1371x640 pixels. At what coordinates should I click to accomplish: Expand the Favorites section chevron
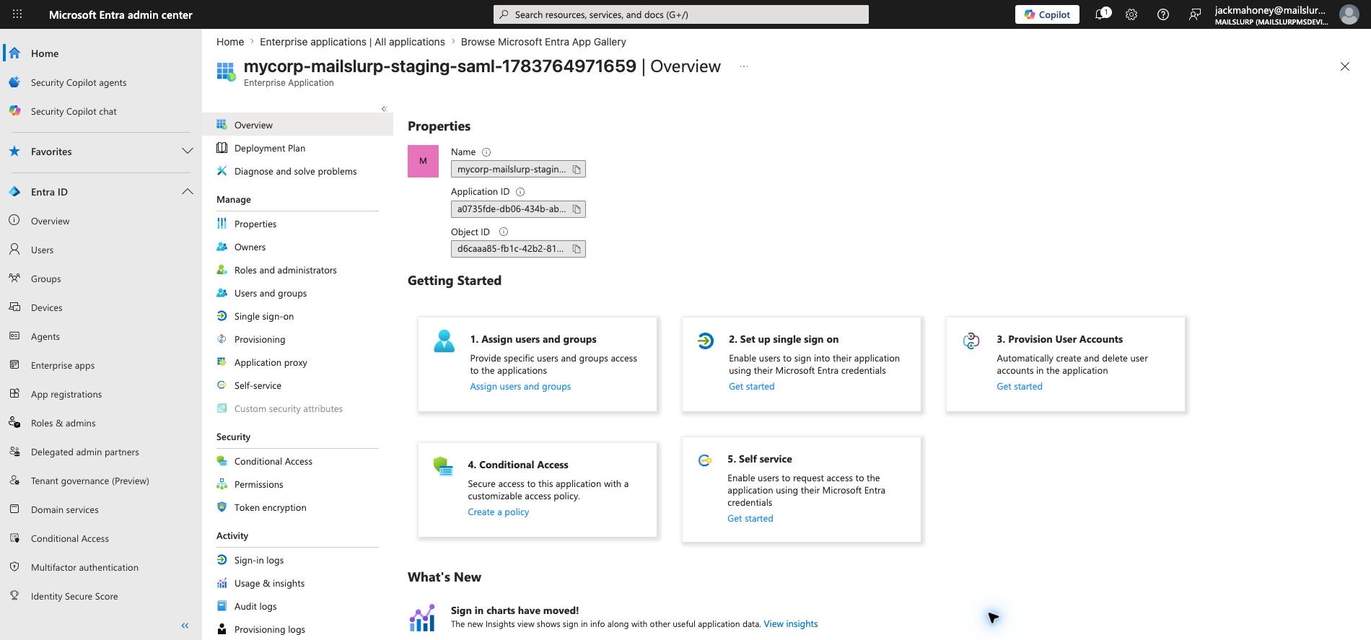coord(188,152)
